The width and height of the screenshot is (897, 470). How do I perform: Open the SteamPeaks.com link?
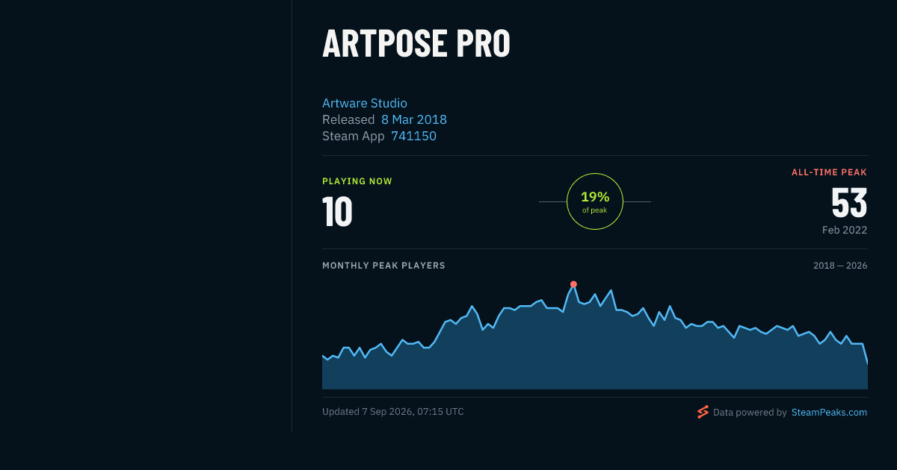pyautogui.click(x=829, y=412)
